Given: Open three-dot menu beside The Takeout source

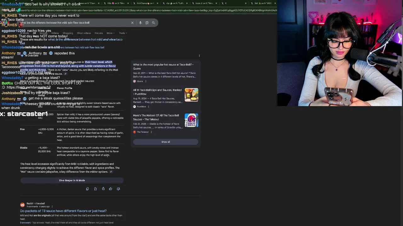Looking at the screenshot, I should tap(151, 132).
